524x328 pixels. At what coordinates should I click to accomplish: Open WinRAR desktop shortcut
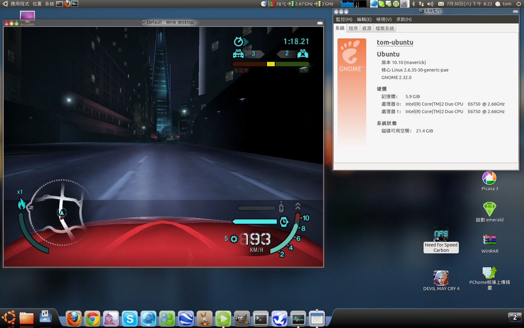490,244
